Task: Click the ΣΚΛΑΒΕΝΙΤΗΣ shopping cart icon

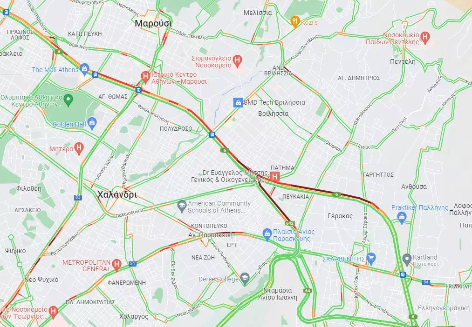Action: tap(371, 258)
